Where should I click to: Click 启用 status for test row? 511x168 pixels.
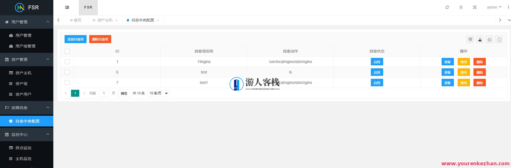377,72
